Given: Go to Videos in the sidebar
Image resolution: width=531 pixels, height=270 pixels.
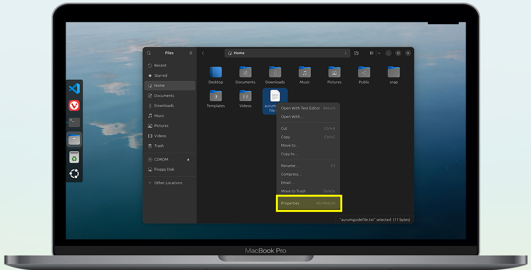Looking at the screenshot, I should tap(169, 136).
